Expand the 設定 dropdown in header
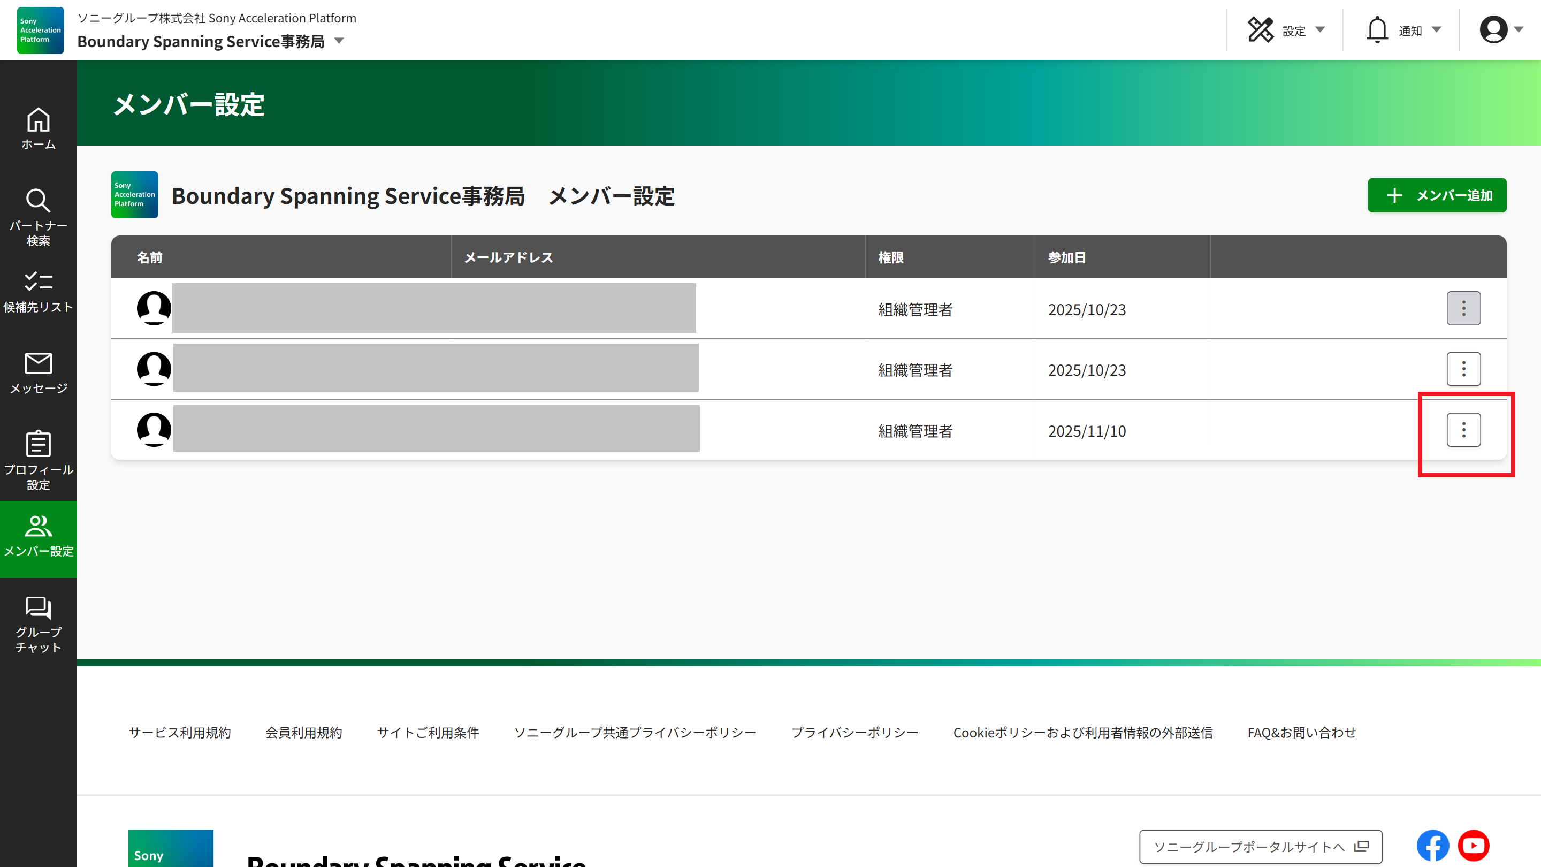1541x867 pixels. click(1286, 30)
